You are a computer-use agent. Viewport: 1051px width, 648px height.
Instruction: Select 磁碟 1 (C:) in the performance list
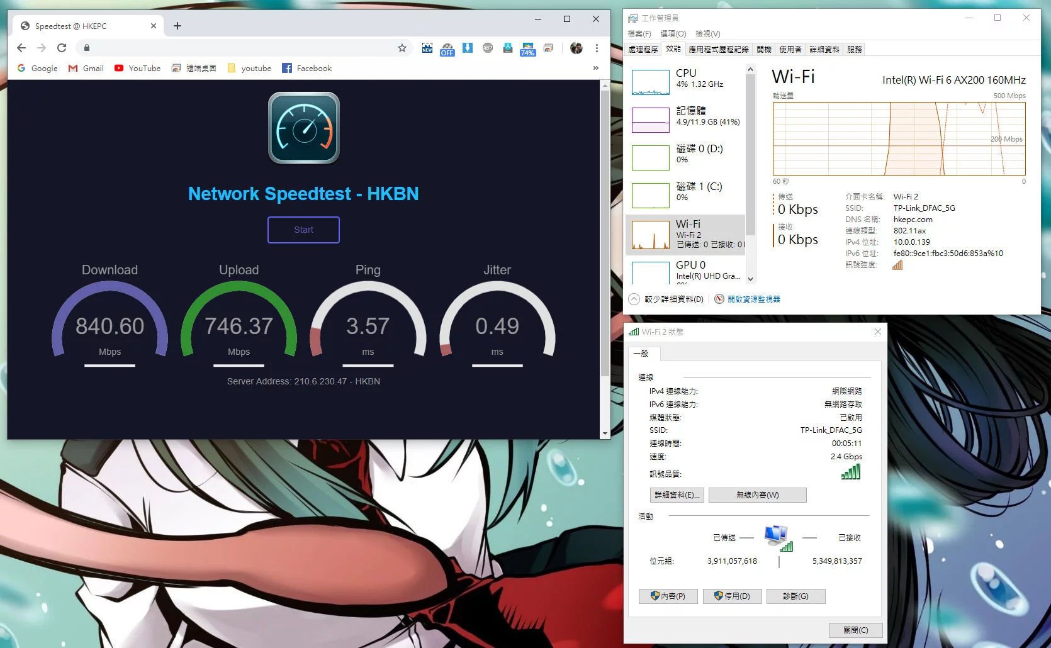point(686,195)
